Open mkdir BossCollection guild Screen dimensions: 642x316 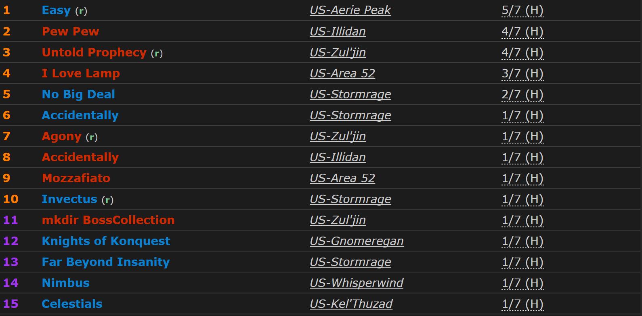tap(108, 220)
